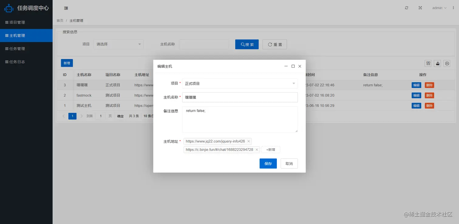Open the column settings grid icon
The width and height of the screenshot is (459, 224).
pos(428,63)
